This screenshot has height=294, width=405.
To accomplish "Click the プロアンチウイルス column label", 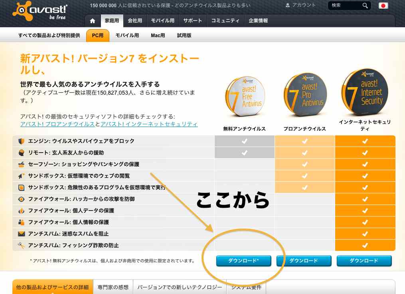I will coord(305,129).
